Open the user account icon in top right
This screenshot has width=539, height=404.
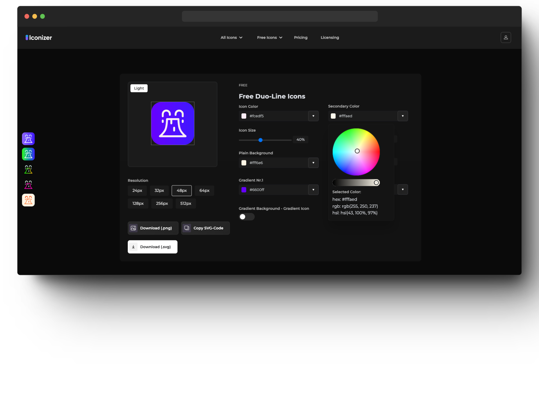pos(506,37)
